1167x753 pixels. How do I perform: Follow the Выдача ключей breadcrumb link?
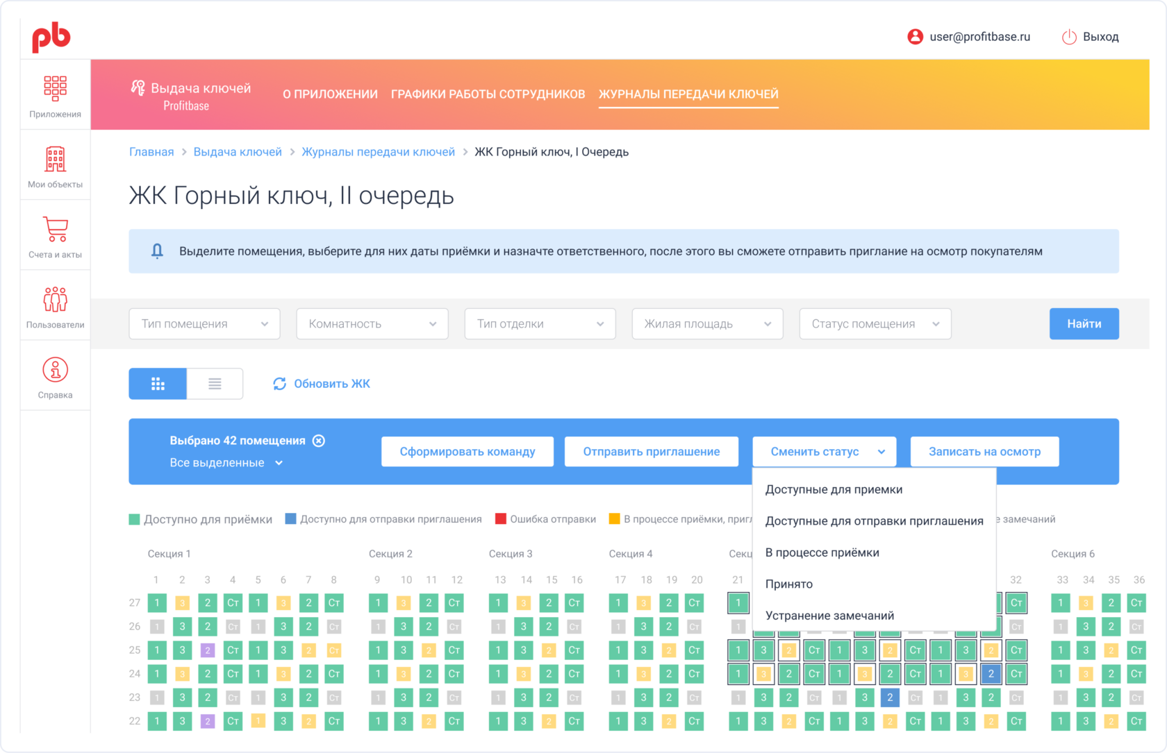pyautogui.click(x=238, y=152)
